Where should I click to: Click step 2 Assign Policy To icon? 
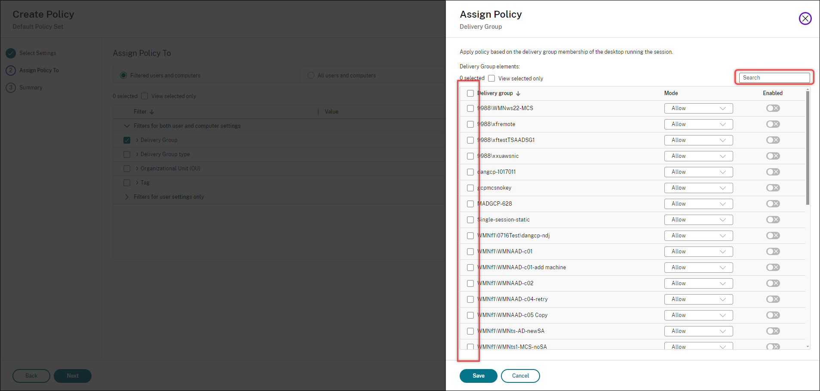[x=11, y=71]
